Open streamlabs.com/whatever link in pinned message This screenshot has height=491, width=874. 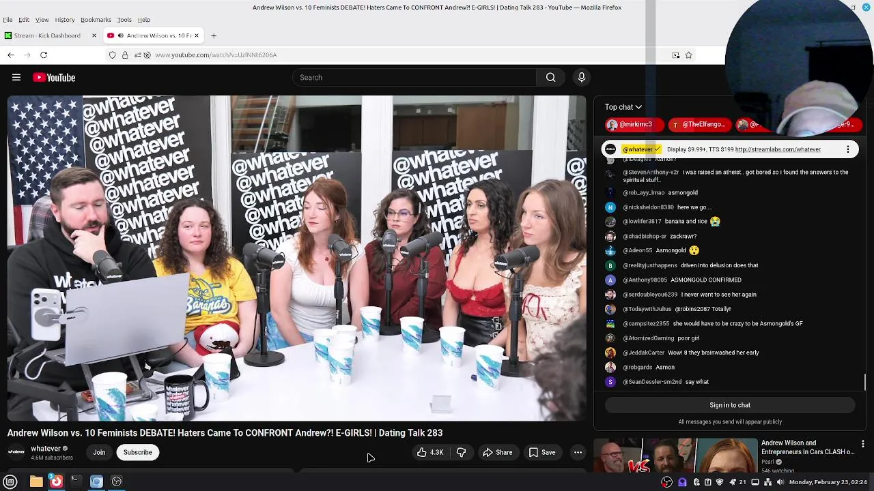pos(778,149)
